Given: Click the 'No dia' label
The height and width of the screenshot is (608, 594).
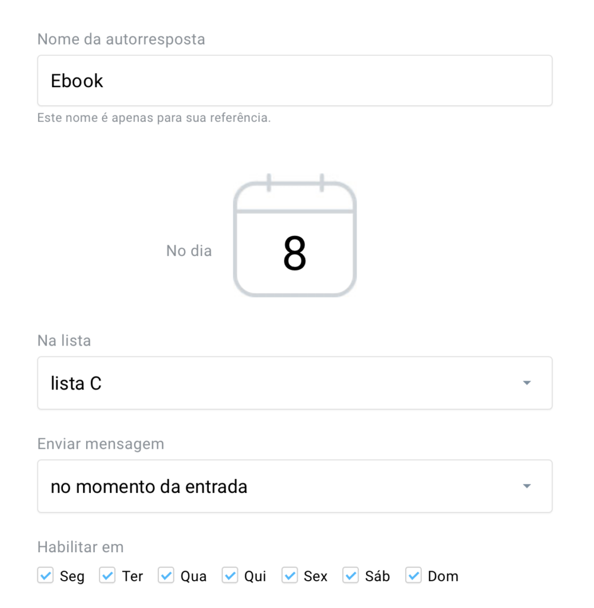Looking at the screenshot, I should pos(189,251).
